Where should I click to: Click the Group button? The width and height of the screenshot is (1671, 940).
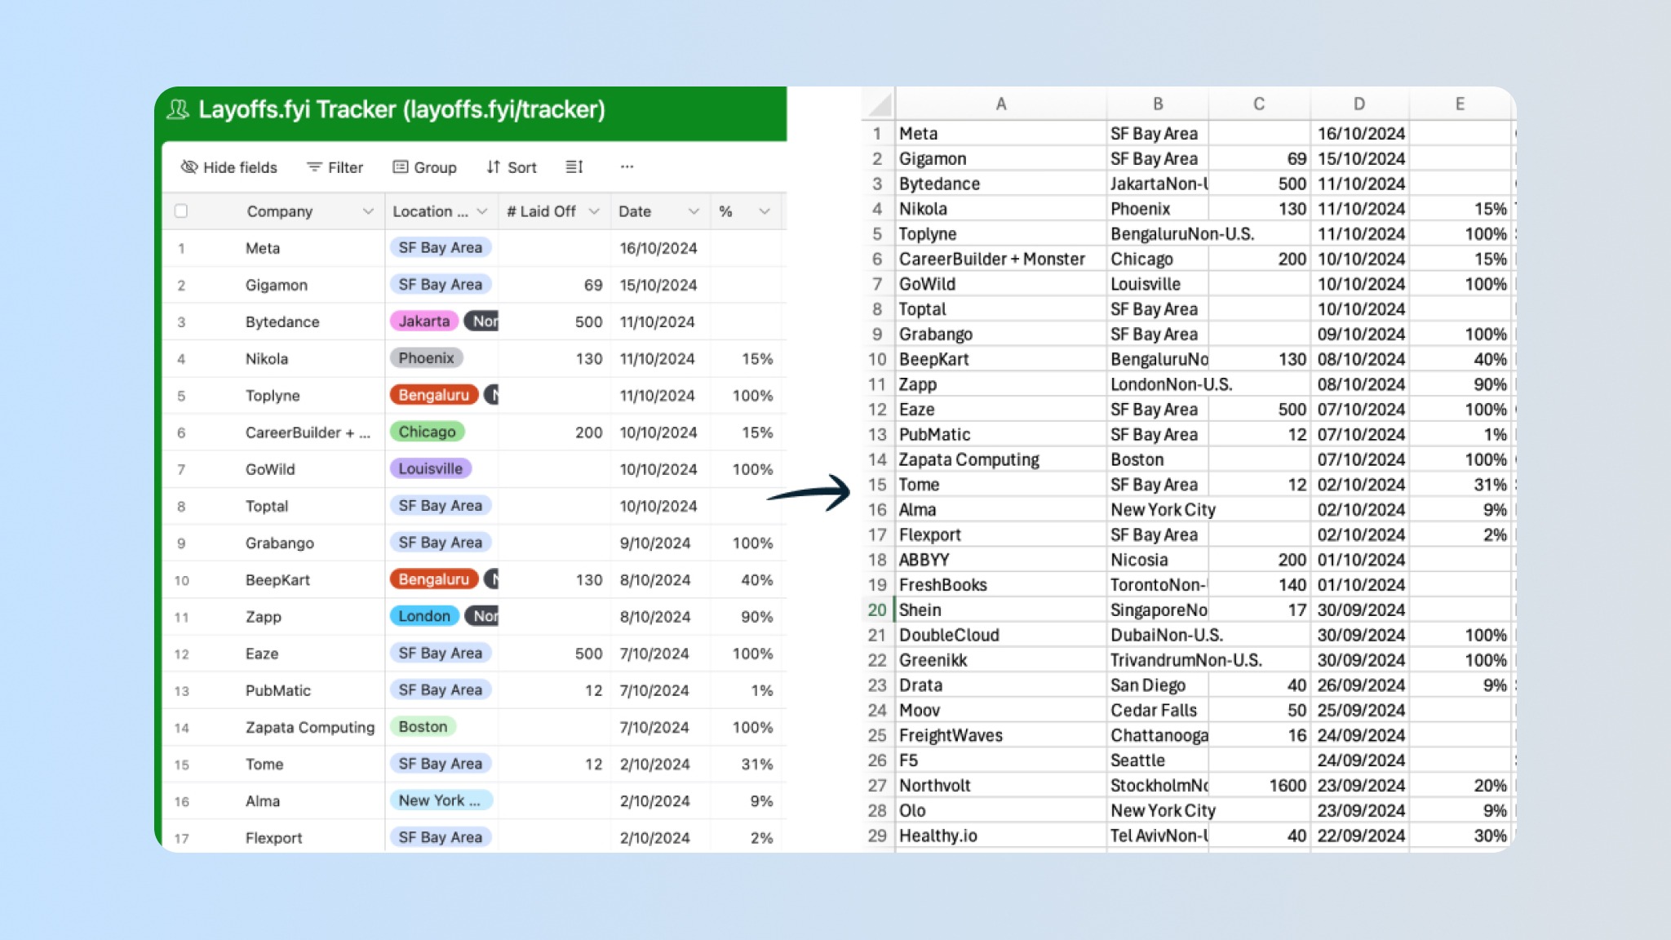[424, 167]
